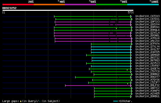The image size is (161, 103).
Task: Select the UniRef100_B7FH74 label
Action: 147,44
